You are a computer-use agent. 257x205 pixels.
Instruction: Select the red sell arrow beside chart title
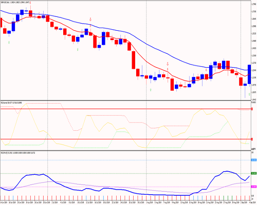click(30, 3)
